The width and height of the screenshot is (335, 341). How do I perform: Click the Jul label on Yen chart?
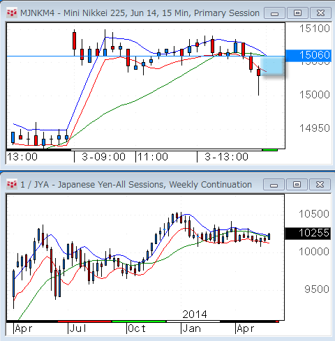click(x=78, y=328)
